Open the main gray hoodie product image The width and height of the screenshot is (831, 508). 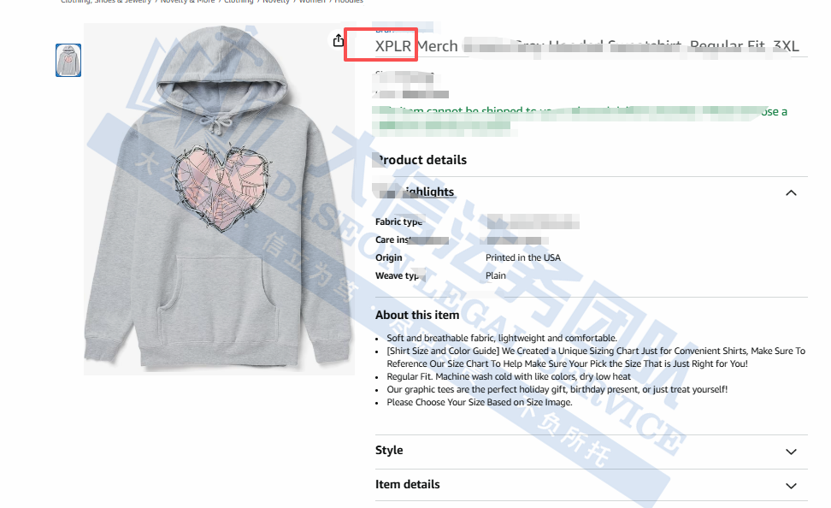(219, 199)
